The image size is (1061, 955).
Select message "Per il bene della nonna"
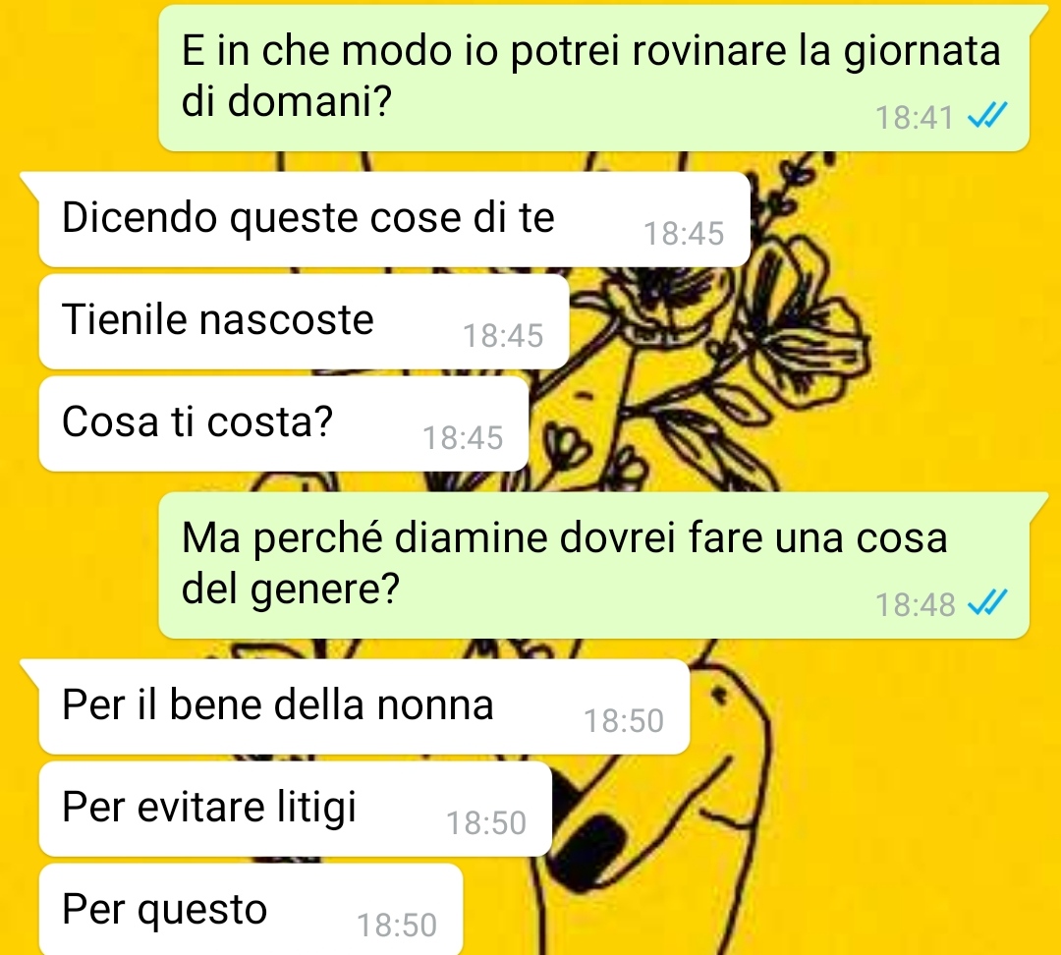click(x=364, y=705)
